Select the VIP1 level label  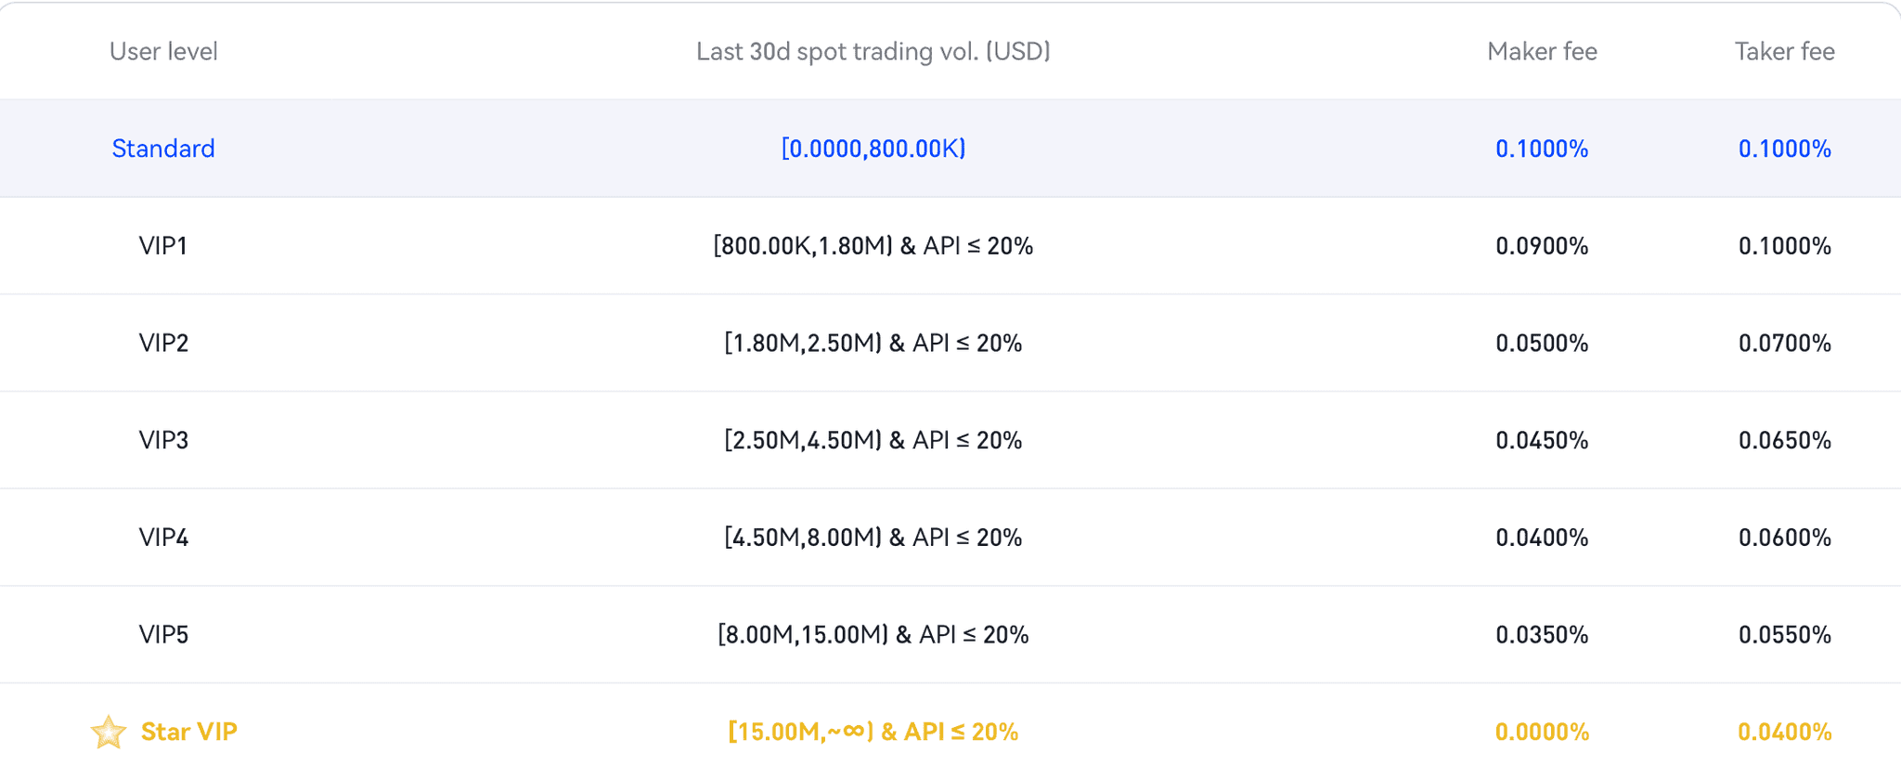(163, 246)
